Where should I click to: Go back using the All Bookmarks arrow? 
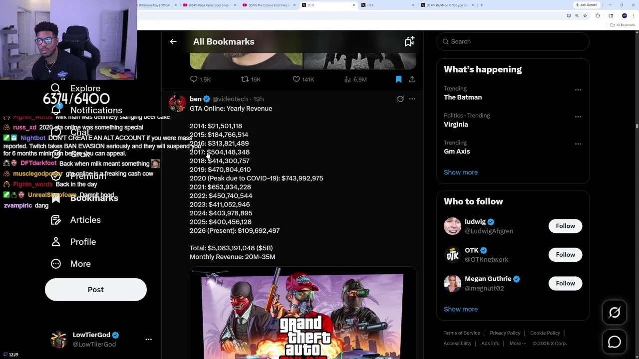pos(173,41)
